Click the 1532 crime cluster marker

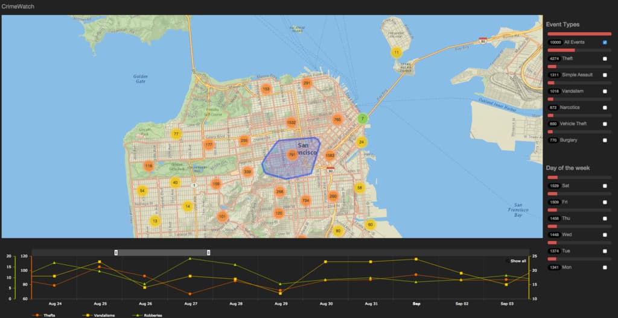pos(291,123)
